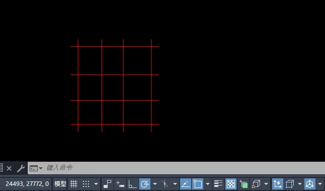Toggle isometric drafting icon

pyautogui.click(x=165, y=184)
